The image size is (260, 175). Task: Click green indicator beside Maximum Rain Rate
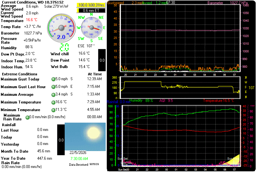coord(27,118)
